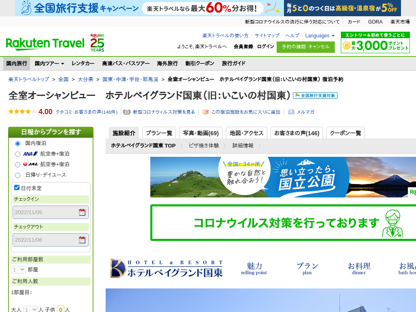Click the favorite icon beside お気に入りに追加

(x=206, y=112)
